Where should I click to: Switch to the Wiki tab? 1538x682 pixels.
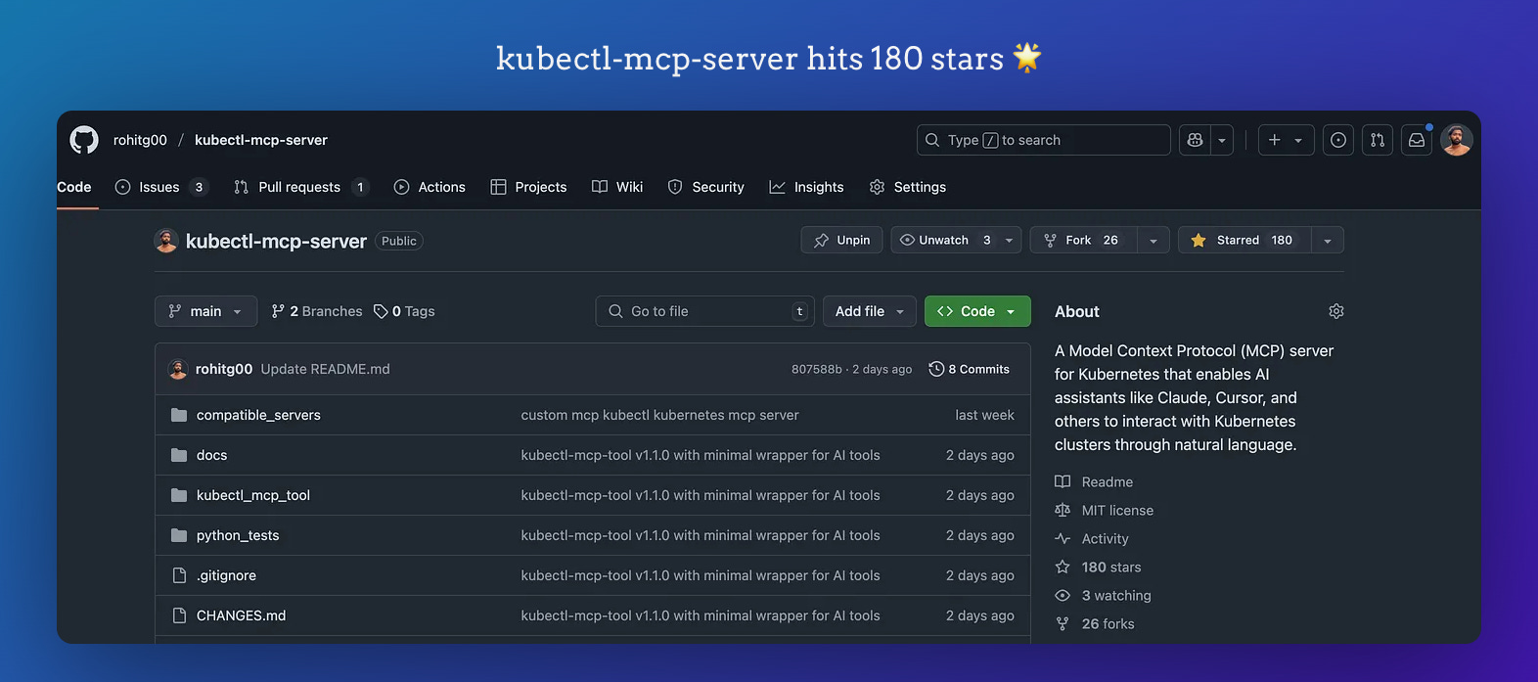[x=617, y=187]
